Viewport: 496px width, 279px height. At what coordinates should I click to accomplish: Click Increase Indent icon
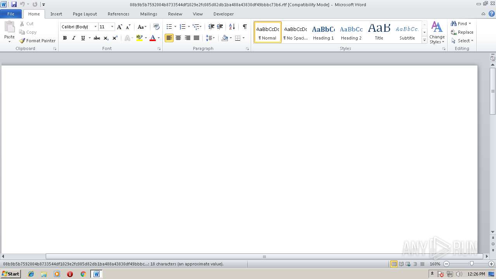[x=220, y=27]
